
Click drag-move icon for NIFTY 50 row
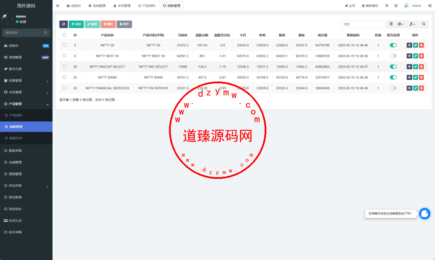(409, 45)
